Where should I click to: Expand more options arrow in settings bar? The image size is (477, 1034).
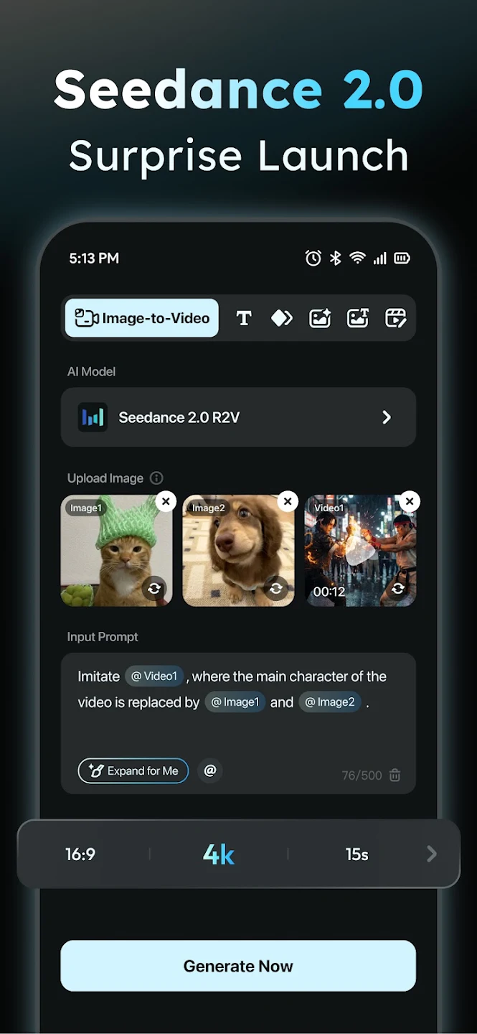tap(431, 854)
